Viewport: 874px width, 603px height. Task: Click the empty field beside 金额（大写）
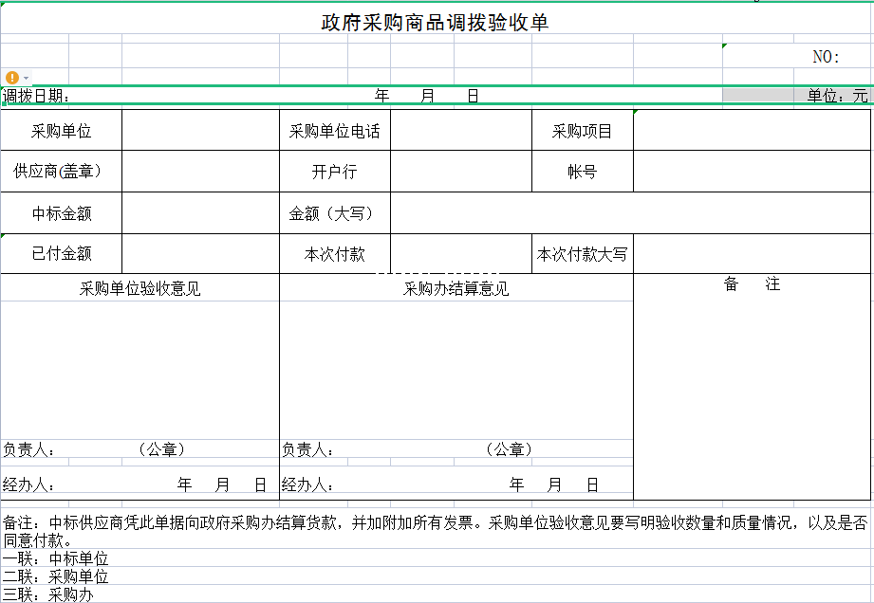[x=630, y=213]
